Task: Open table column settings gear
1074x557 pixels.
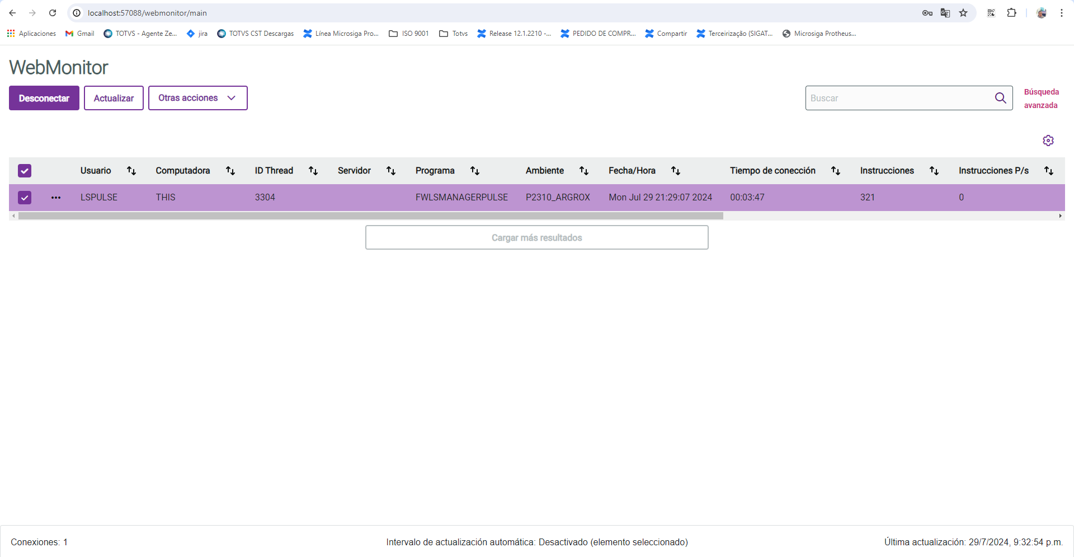Action: [x=1048, y=141]
